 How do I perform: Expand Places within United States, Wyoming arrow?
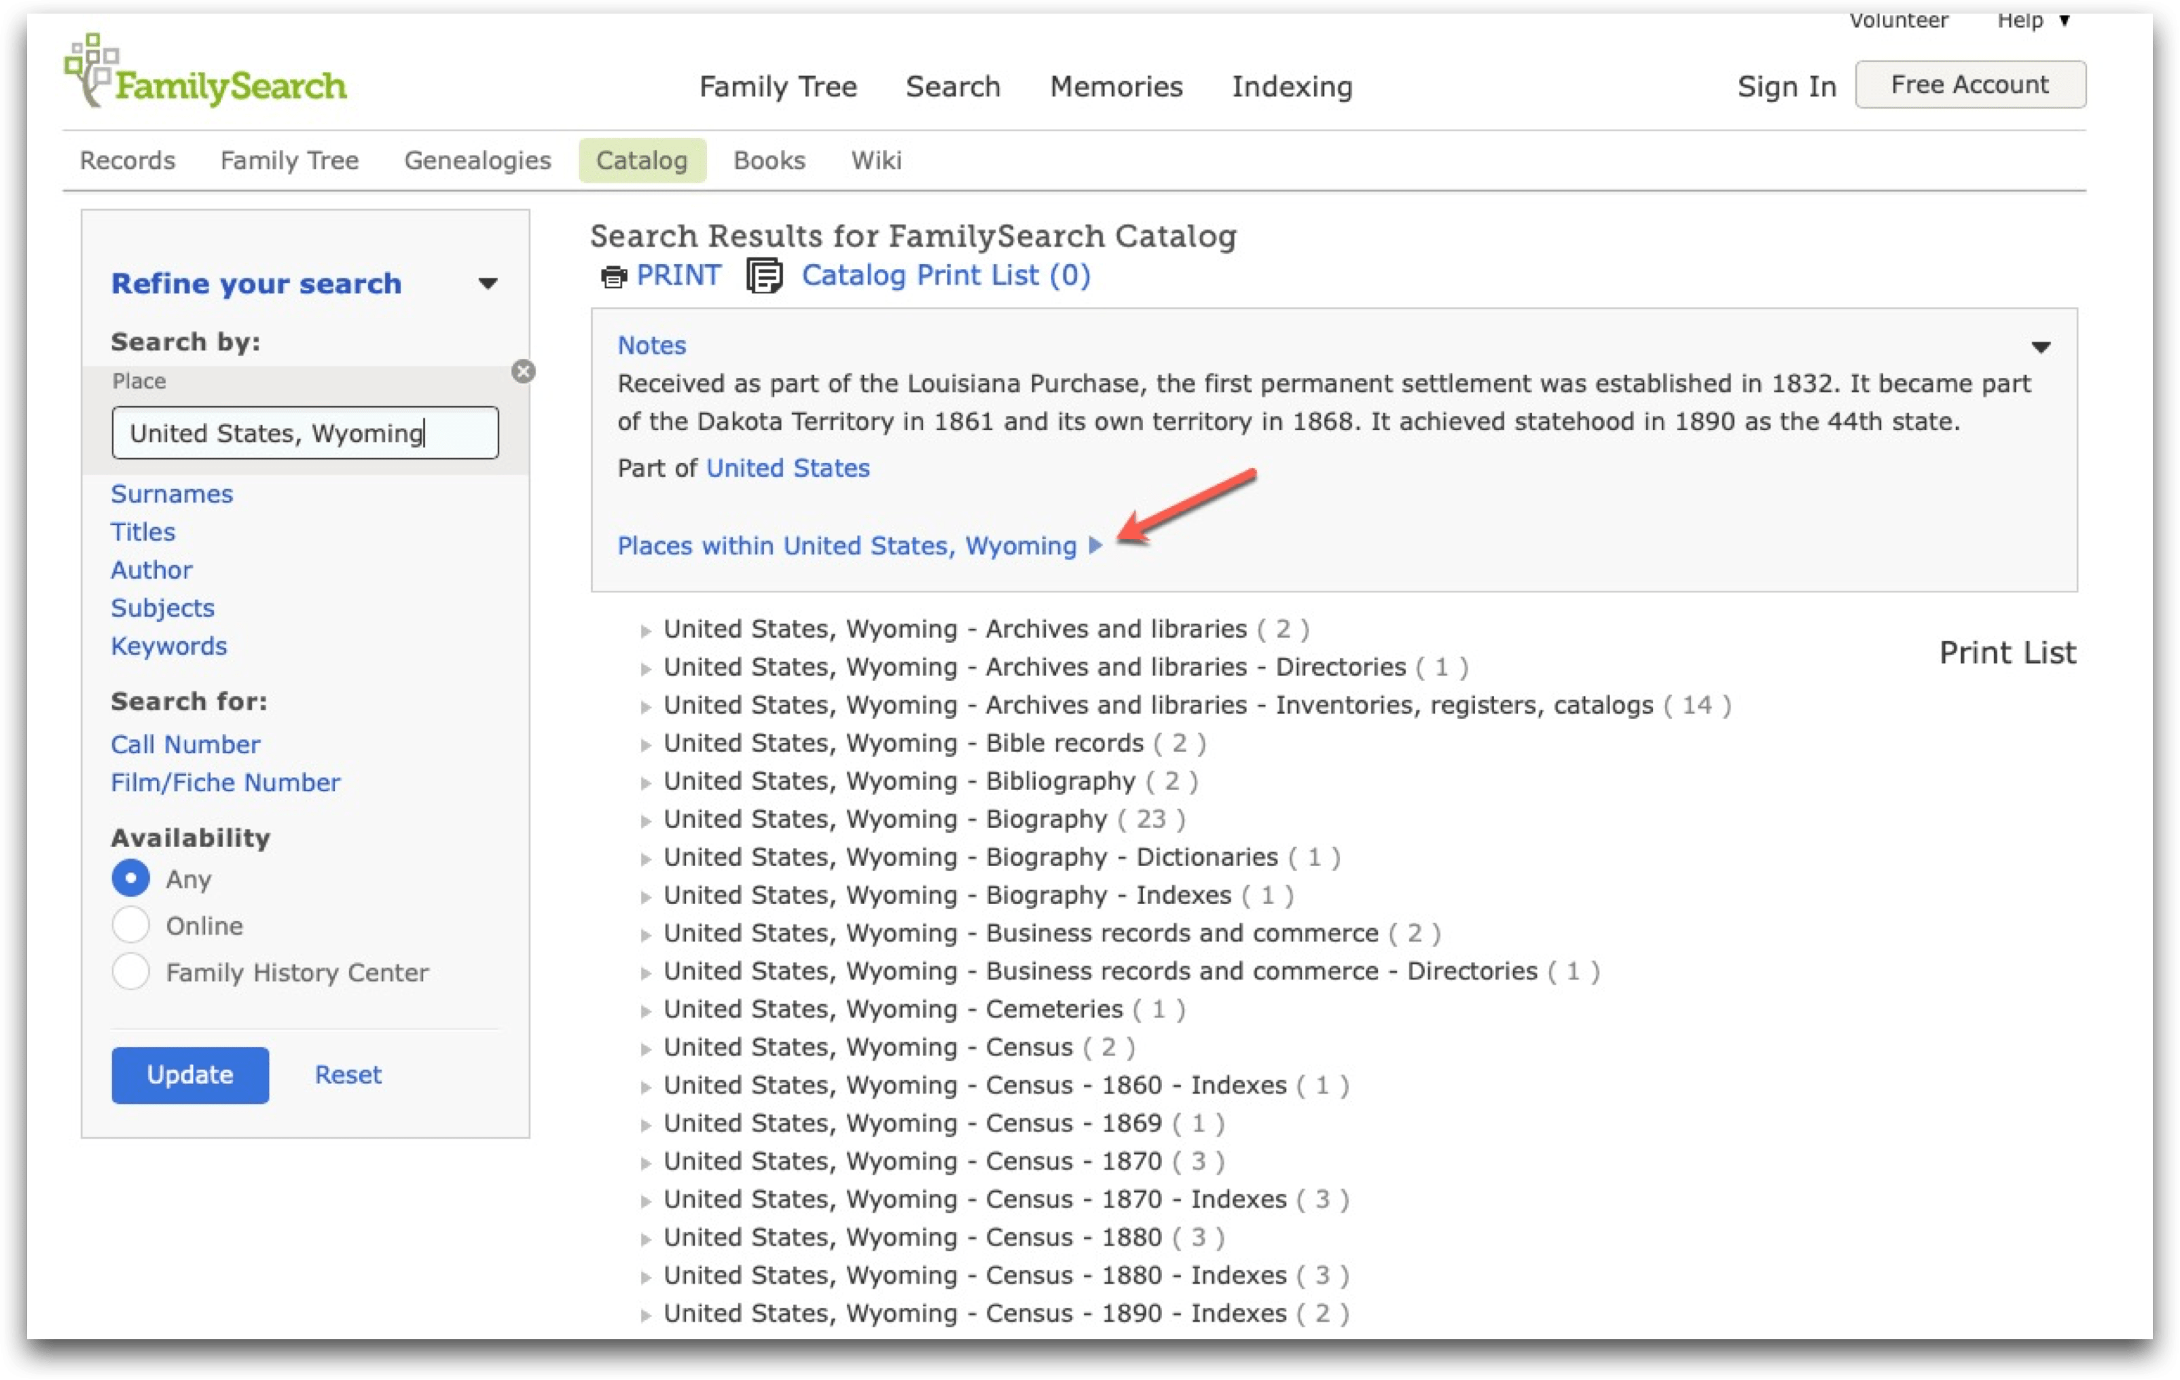point(1095,545)
